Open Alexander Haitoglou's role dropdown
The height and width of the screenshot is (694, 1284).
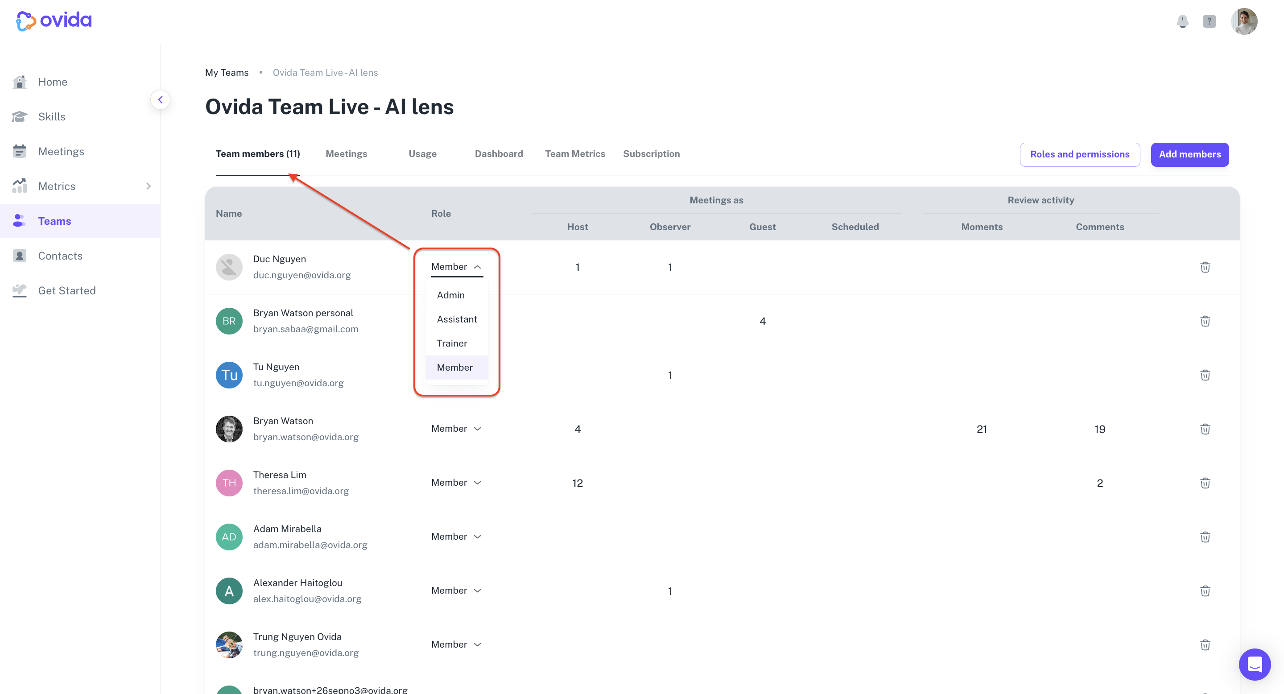[457, 591]
